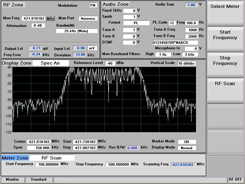Change the Low baseband filter 3 kHz
Viewport: 245px width, 184px height.
(190, 54)
